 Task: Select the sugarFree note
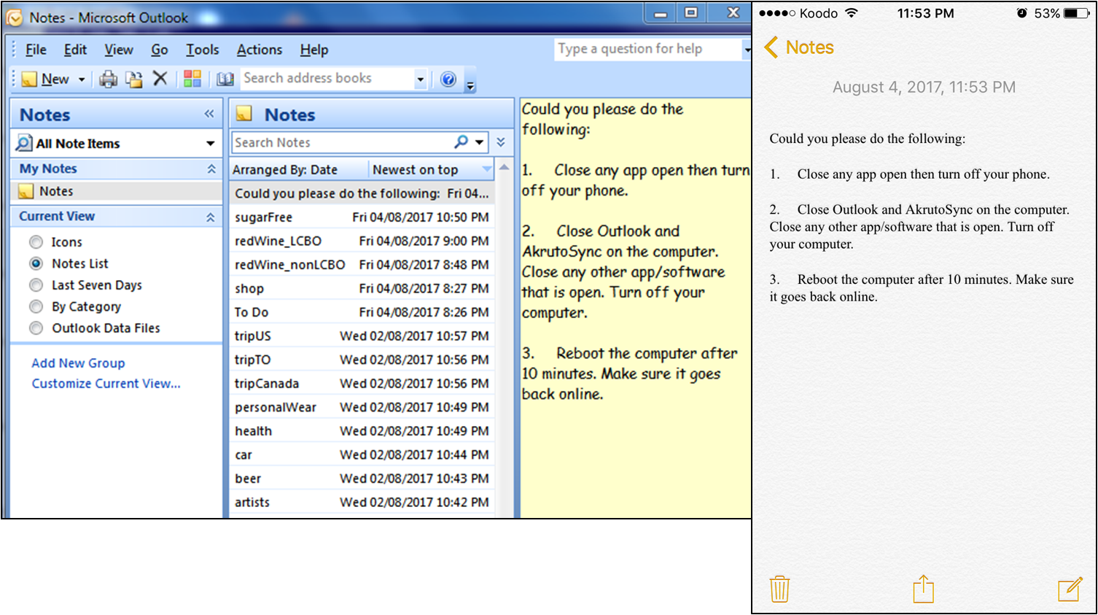[x=362, y=217]
